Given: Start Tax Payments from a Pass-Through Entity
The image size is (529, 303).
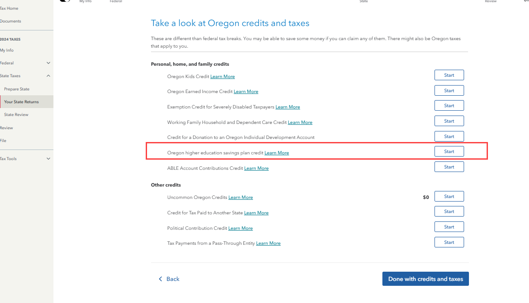Looking at the screenshot, I should (x=449, y=242).
